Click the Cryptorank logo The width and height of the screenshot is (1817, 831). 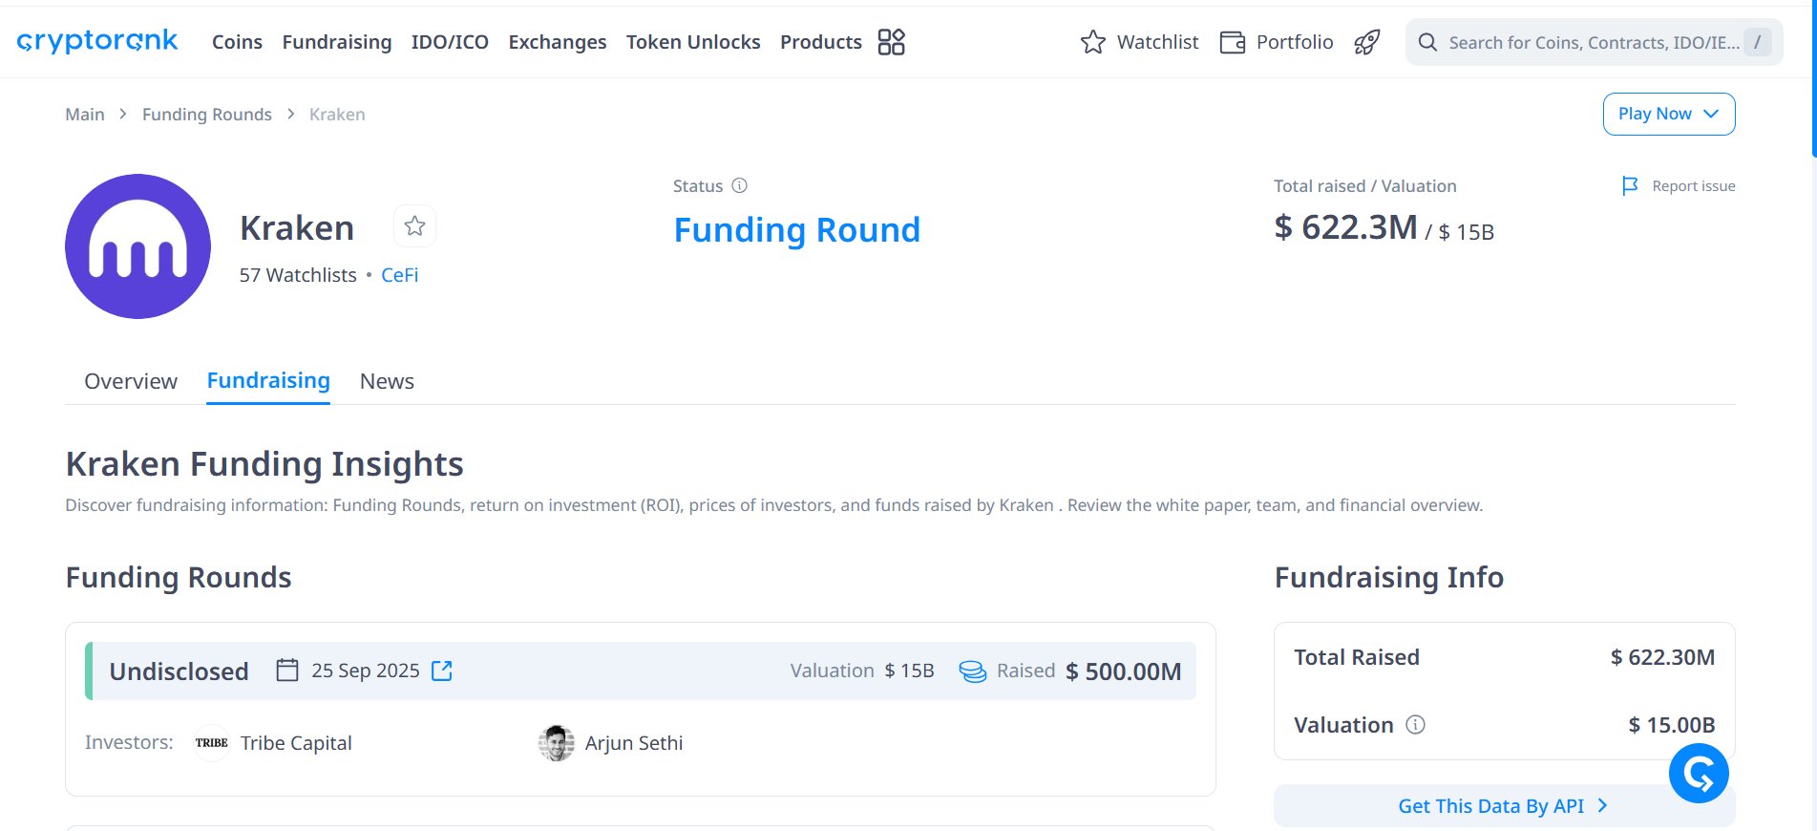(x=97, y=41)
